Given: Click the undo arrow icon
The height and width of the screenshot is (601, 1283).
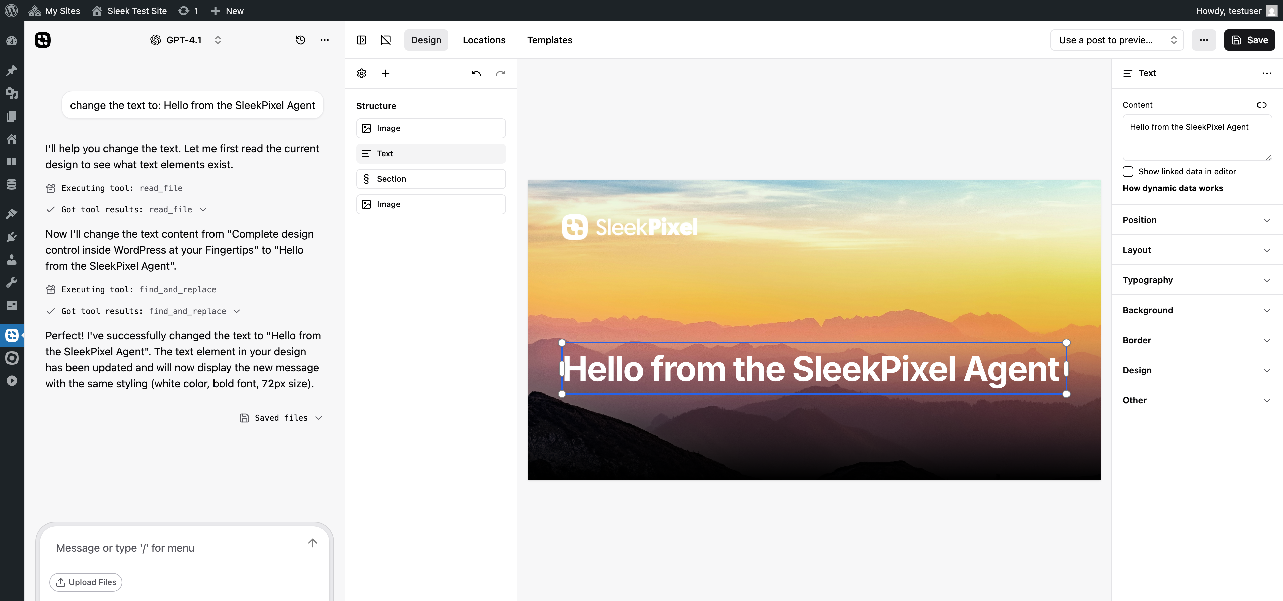Looking at the screenshot, I should pyautogui.click(x=476, y=74).
